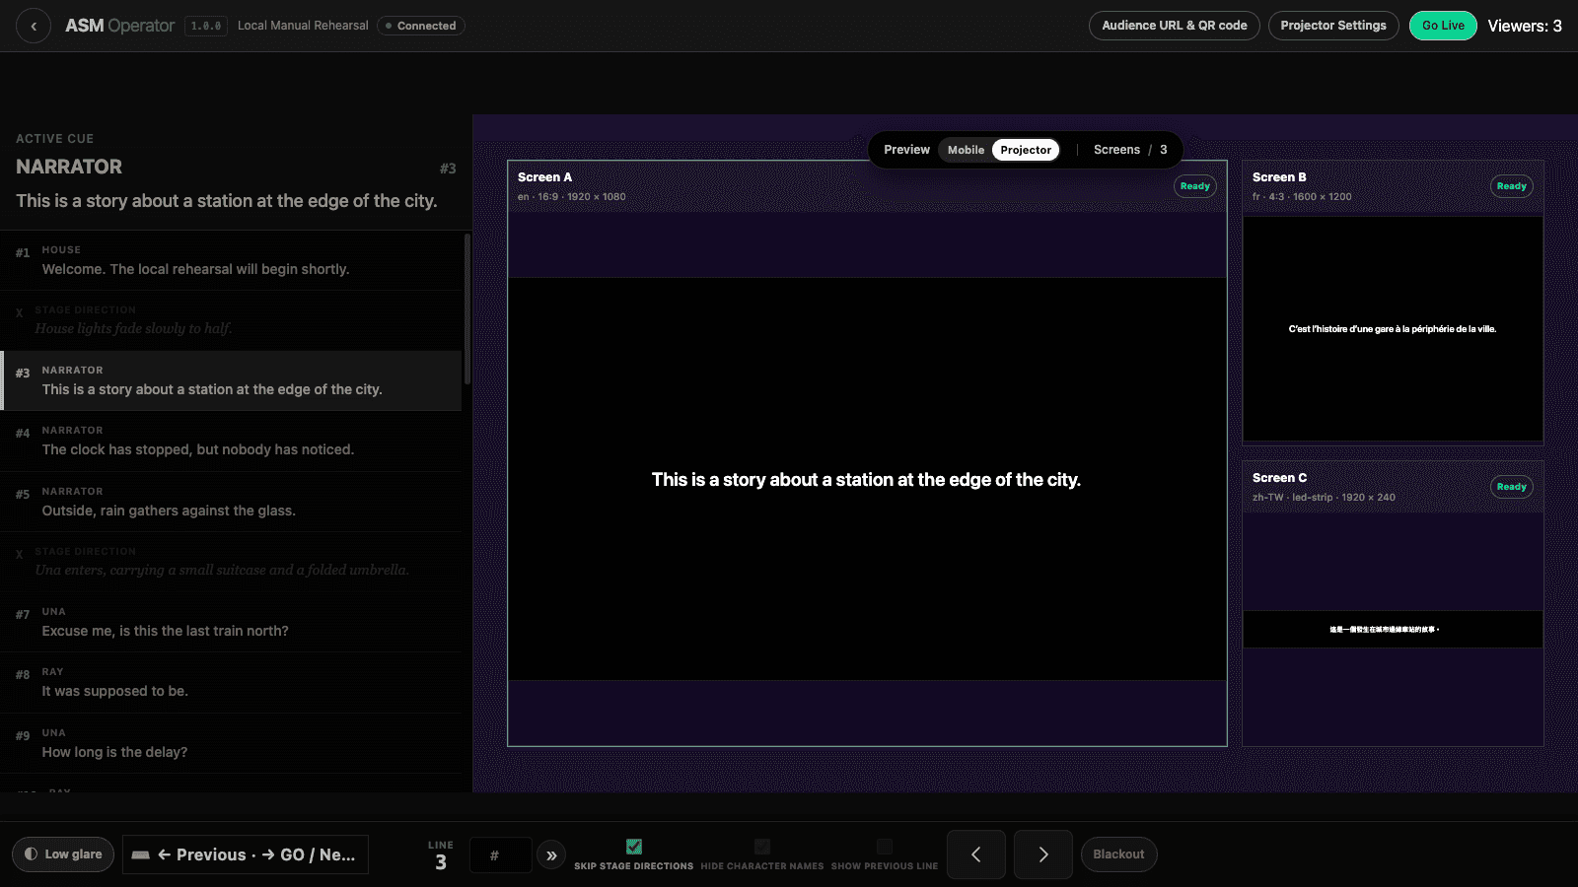Viewport: 1578px width, 887px height.
Task: Click the Blackout button
Action: click(x=1118, y=854)
